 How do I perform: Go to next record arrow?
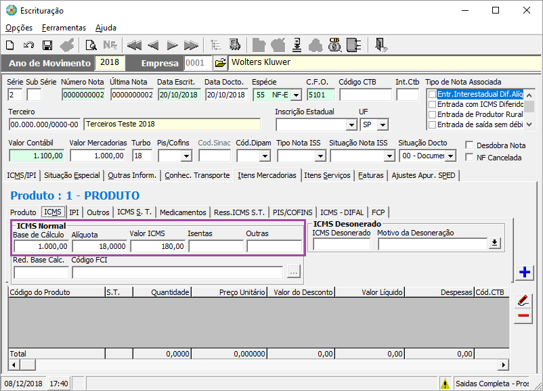[172, 45]
